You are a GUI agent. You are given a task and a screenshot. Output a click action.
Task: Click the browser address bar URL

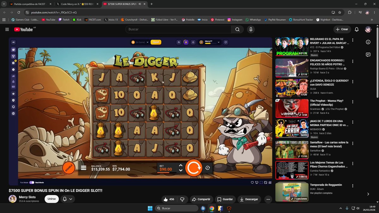pyautogui.click(x=54, y=12)
